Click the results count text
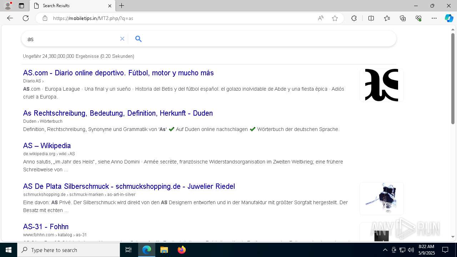457x257 pixels. (79, 56)
